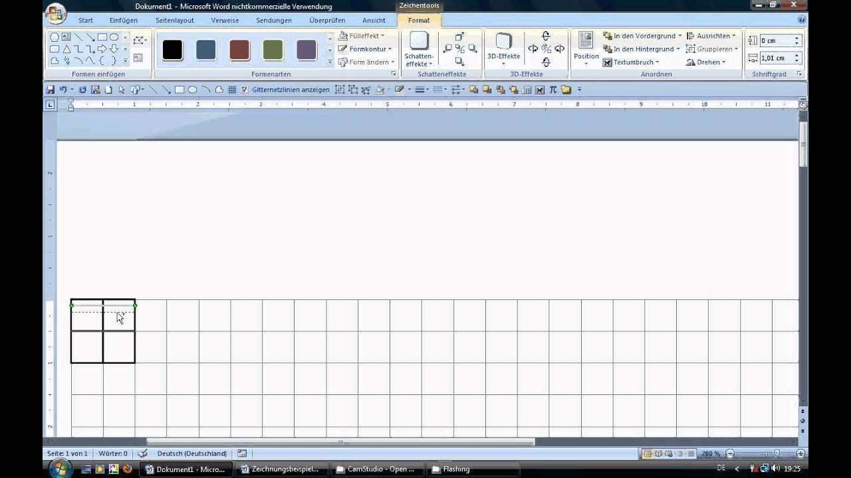Click the save icon in quick access toolbar
The height and width of the screenshot is (478, 851).
tap(50, 90)
